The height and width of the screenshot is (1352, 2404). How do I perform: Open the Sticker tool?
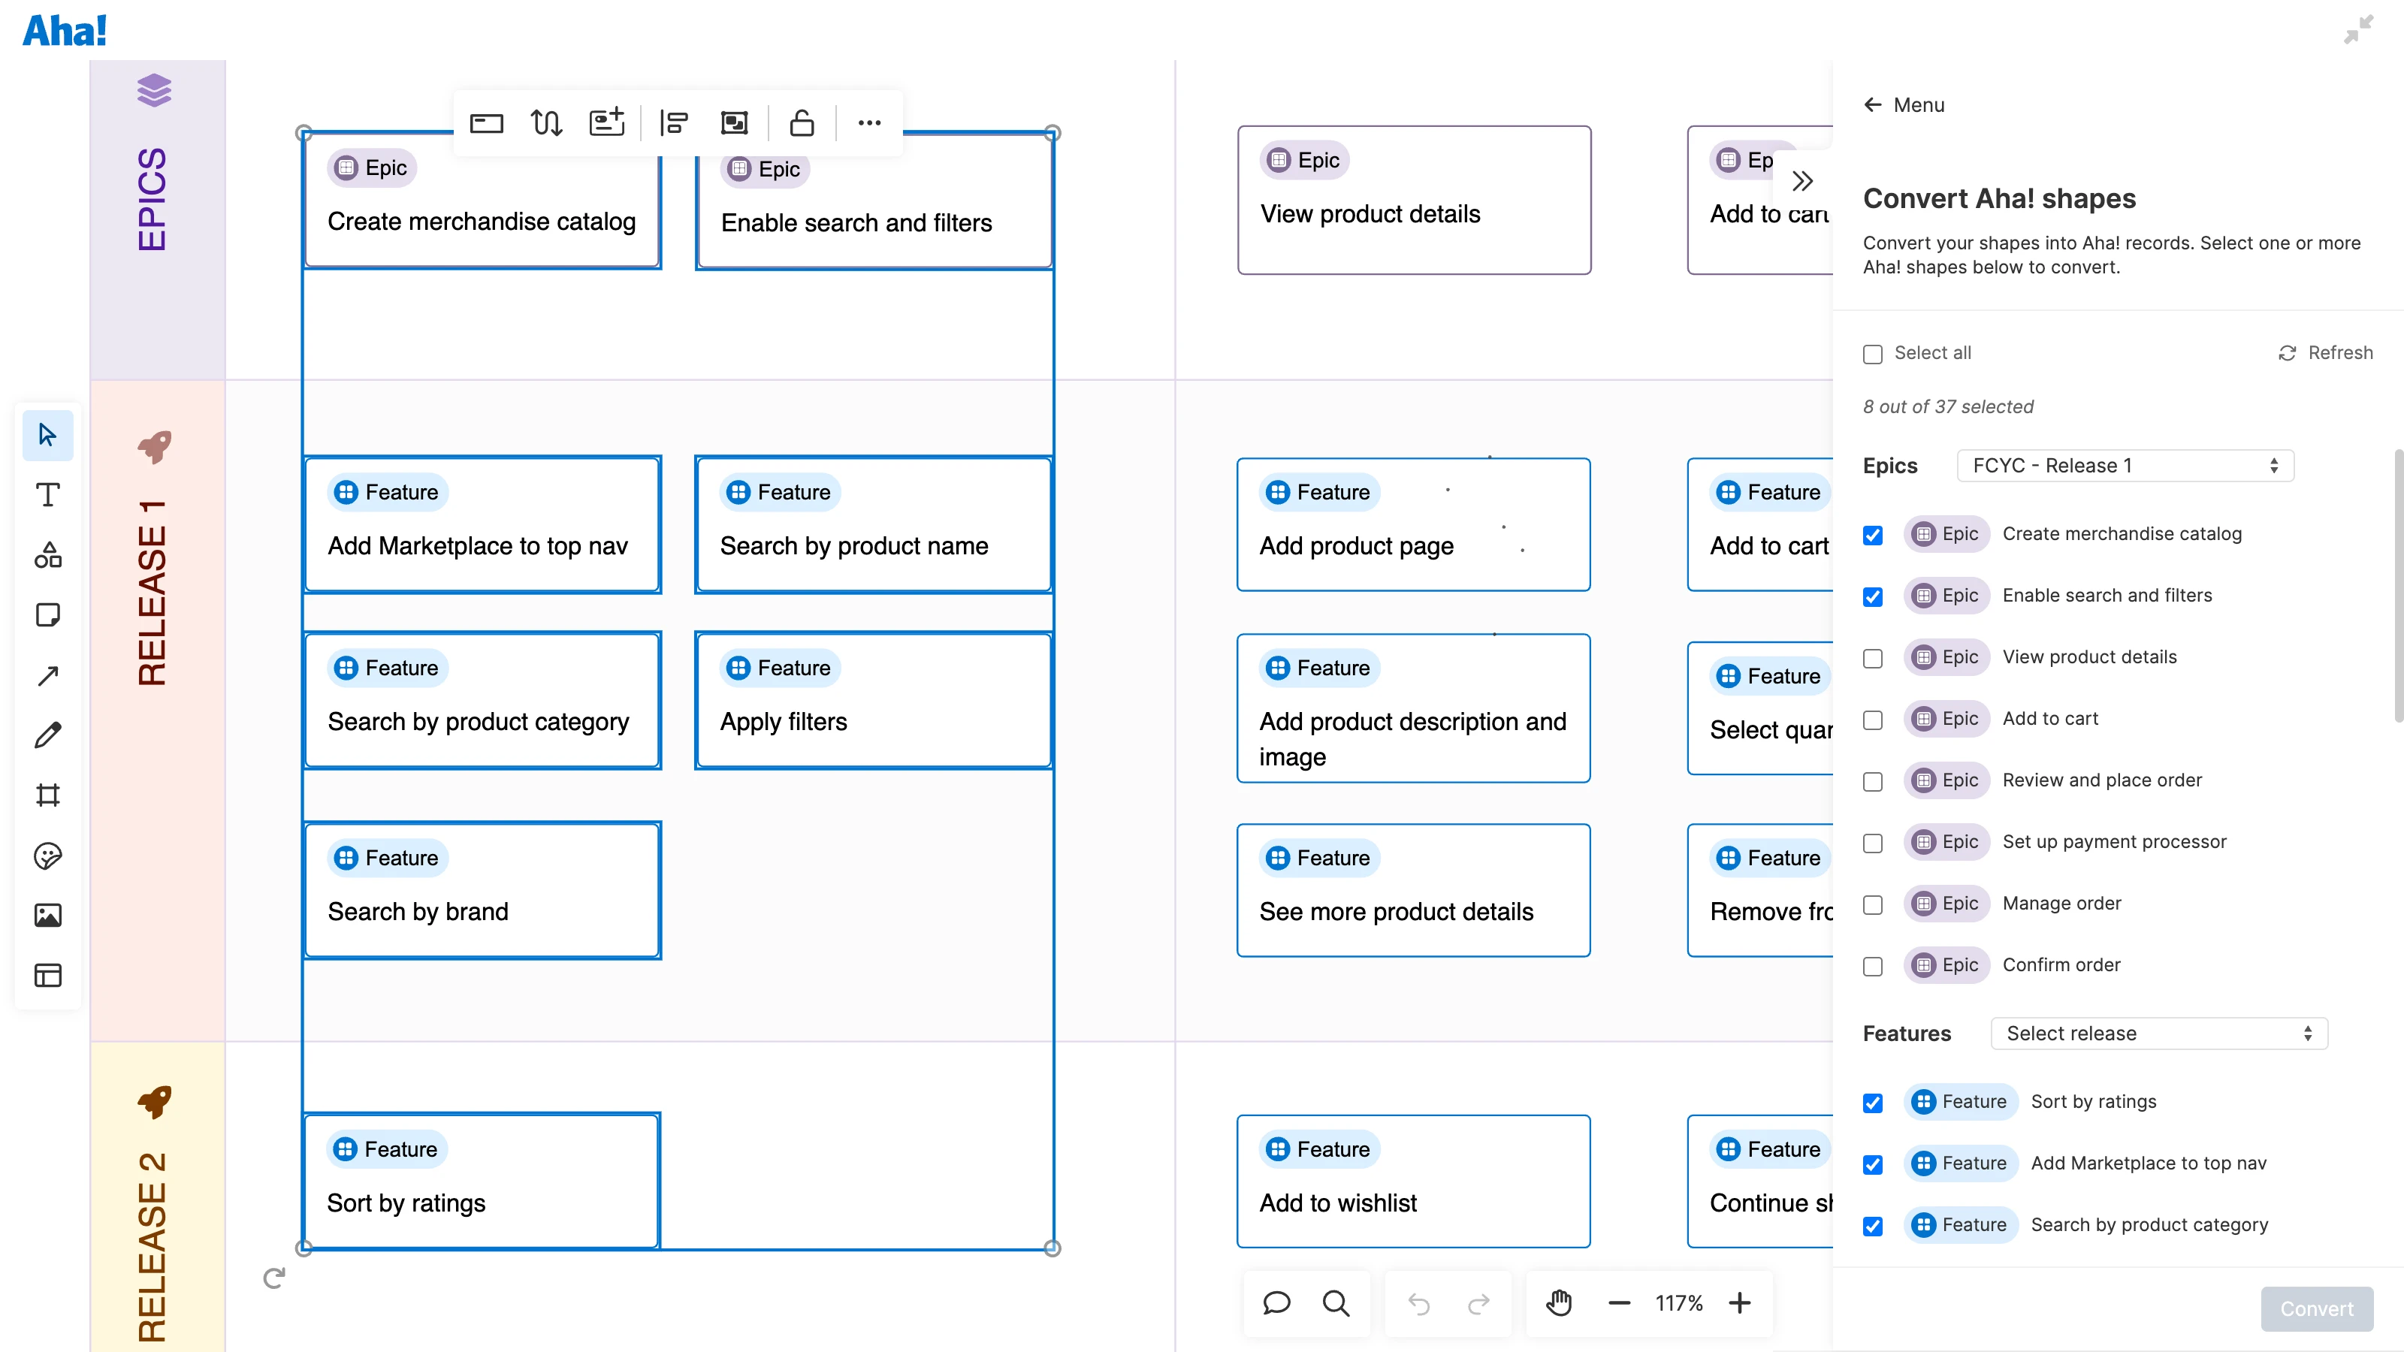47,855
